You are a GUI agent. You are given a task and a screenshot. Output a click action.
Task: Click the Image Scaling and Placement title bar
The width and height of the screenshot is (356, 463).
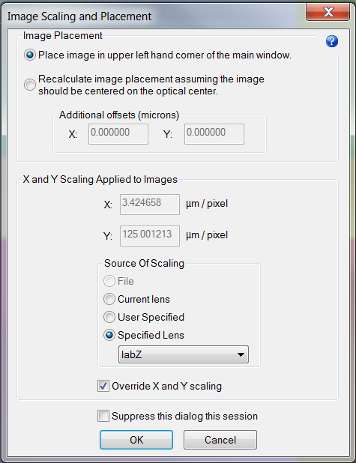coord(154,16)
